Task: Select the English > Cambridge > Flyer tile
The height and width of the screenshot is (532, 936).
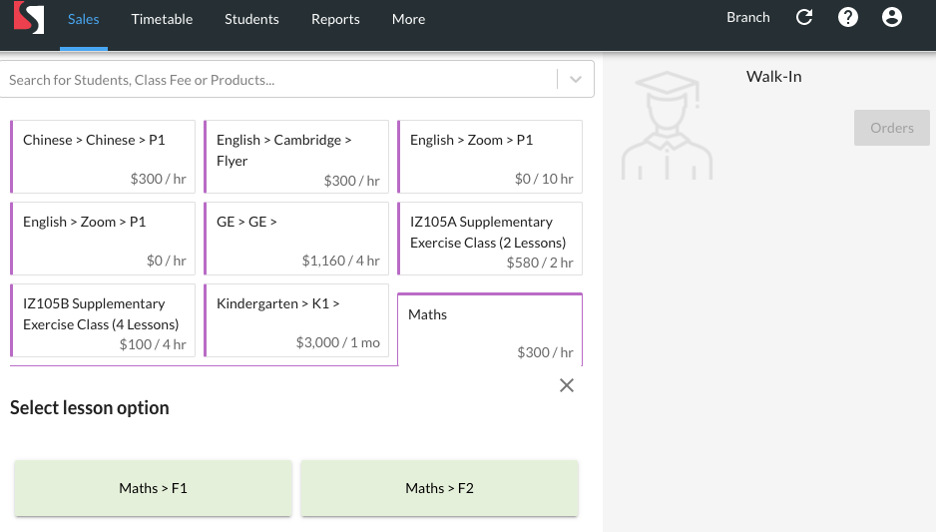Action: [x=296, y=157]
